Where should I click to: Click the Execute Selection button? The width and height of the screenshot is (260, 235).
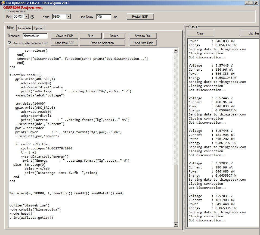point(102,43)
